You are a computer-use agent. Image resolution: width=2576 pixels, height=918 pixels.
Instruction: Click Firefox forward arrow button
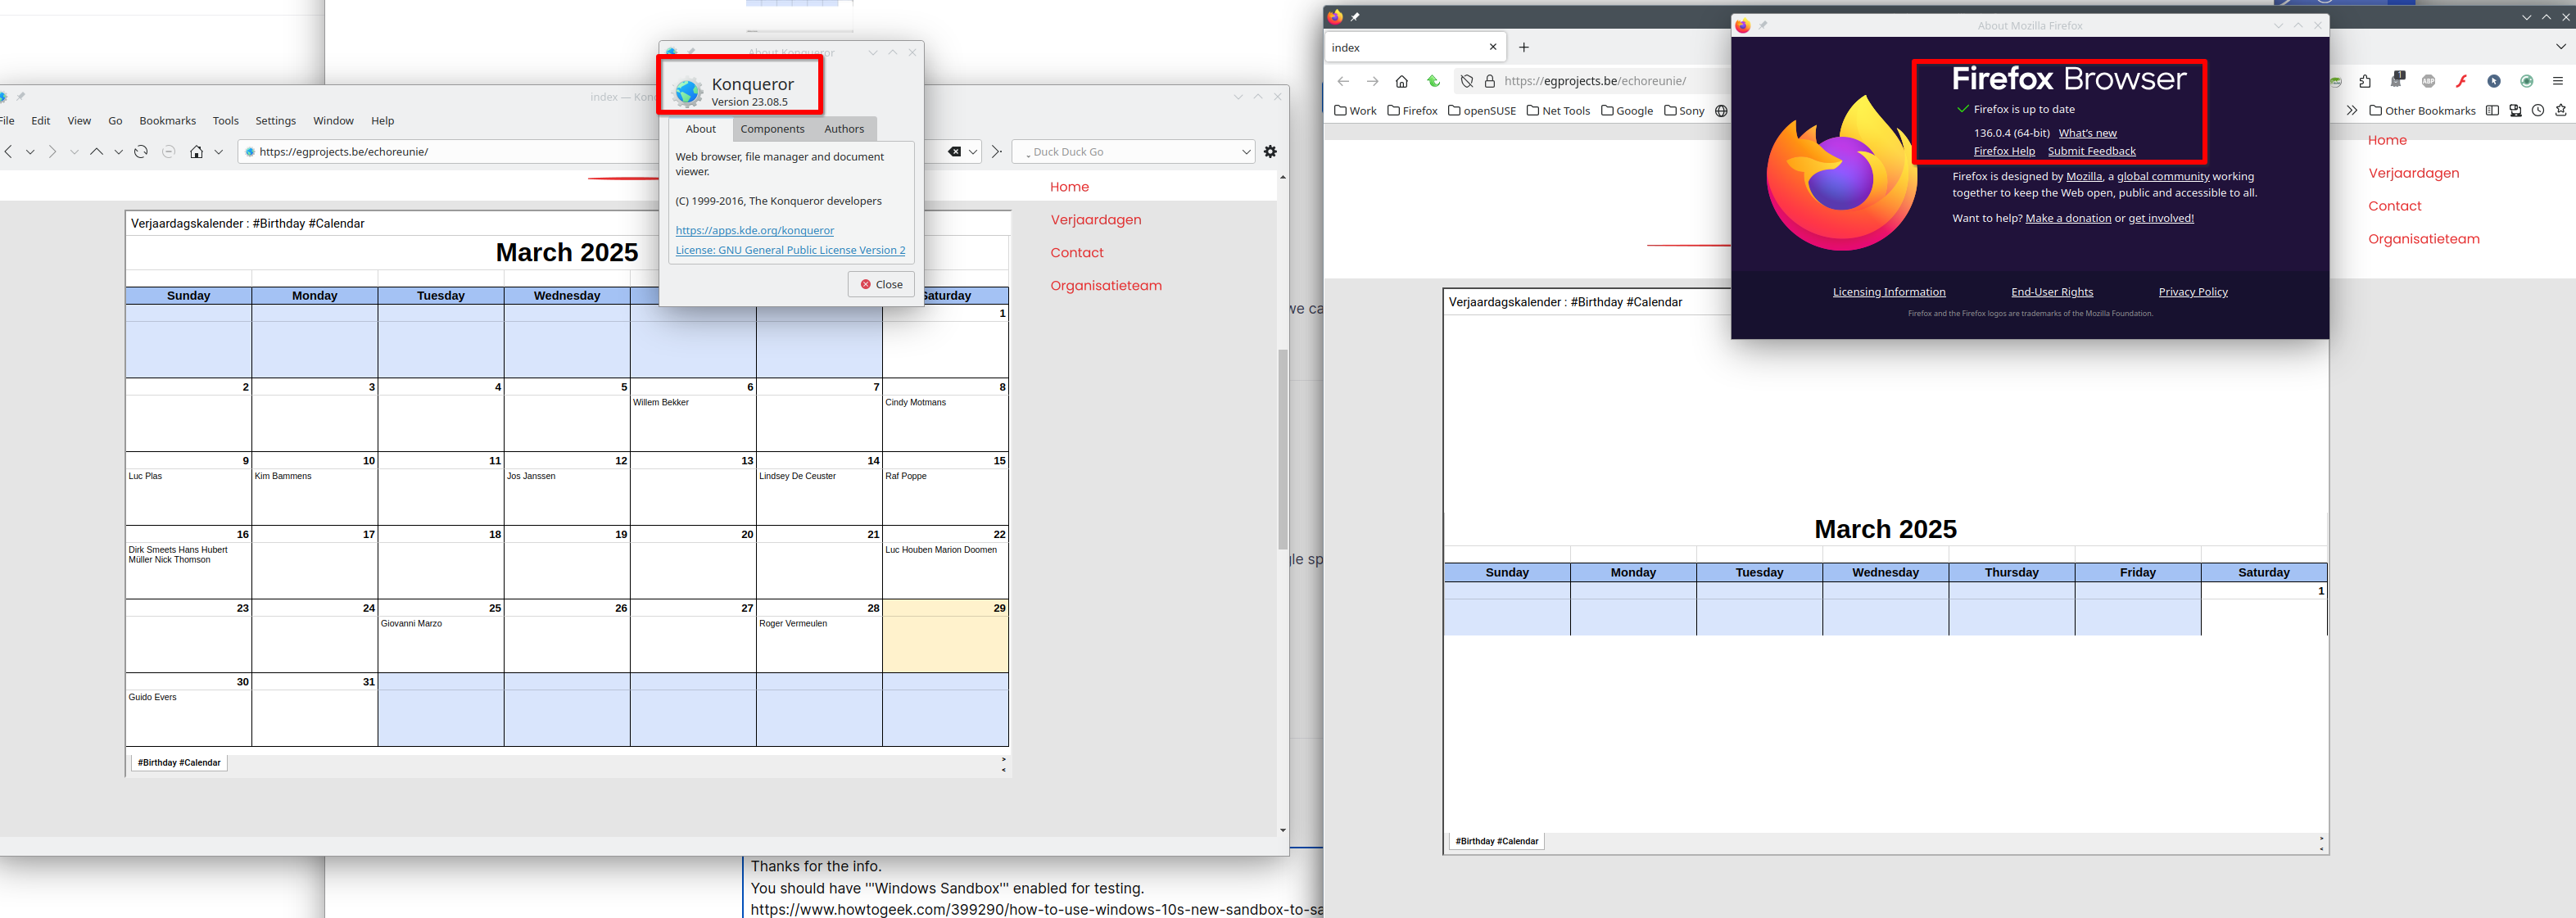1373,82
